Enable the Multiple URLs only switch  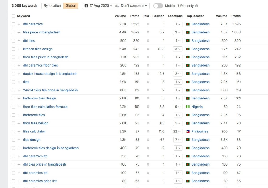[x=158, y=5]
